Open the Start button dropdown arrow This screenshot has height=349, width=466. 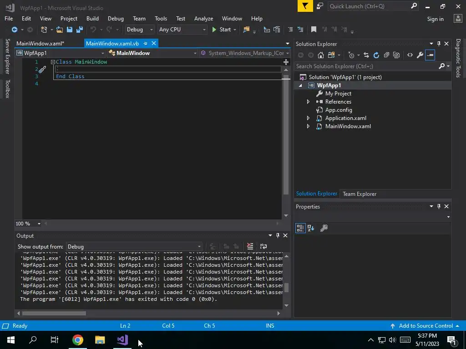click(x=235, y=30)
